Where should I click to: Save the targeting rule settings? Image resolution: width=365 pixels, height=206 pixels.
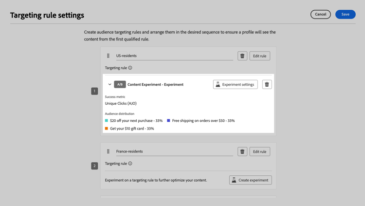[346, 14]
